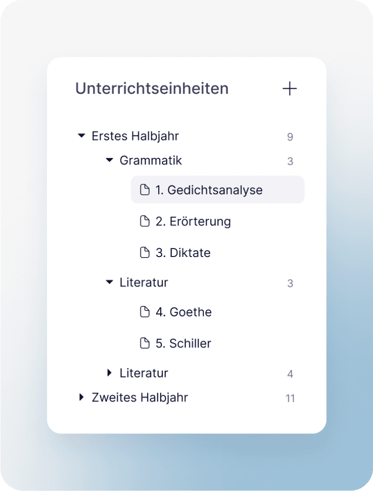The height and width of the screenshot is (491, 373).
Task: Select the 5. Schiller lesson label
Action: point(184,343)
